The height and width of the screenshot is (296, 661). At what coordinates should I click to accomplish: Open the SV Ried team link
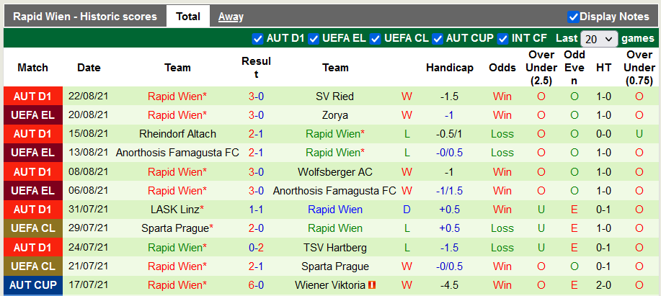coord(335,97)
